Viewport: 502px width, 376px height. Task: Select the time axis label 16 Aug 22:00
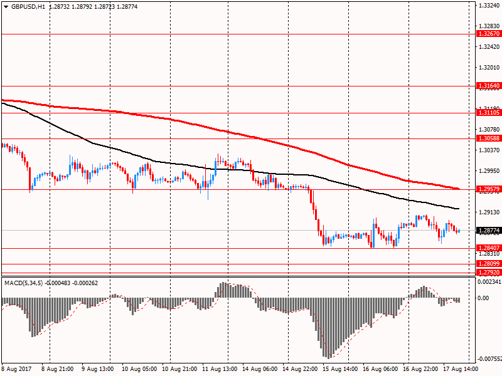tap(420, 369)
